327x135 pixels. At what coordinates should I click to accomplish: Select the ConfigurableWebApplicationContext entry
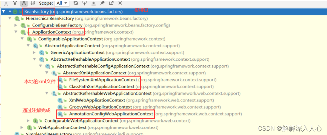(118, 121)
